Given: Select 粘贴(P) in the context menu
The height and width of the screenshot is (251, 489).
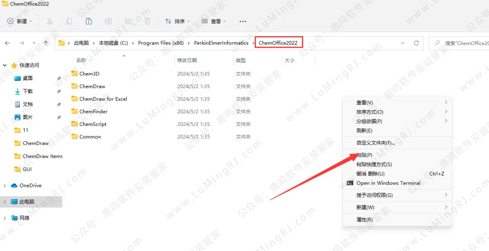Looking at the screenshot, I should point(364,155).
